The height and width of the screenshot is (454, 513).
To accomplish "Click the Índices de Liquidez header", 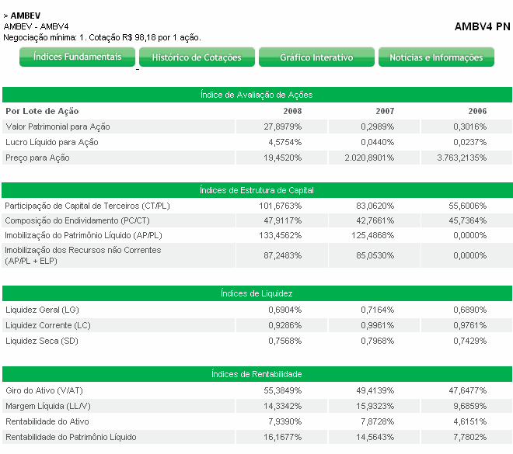I will coord(256,293).
